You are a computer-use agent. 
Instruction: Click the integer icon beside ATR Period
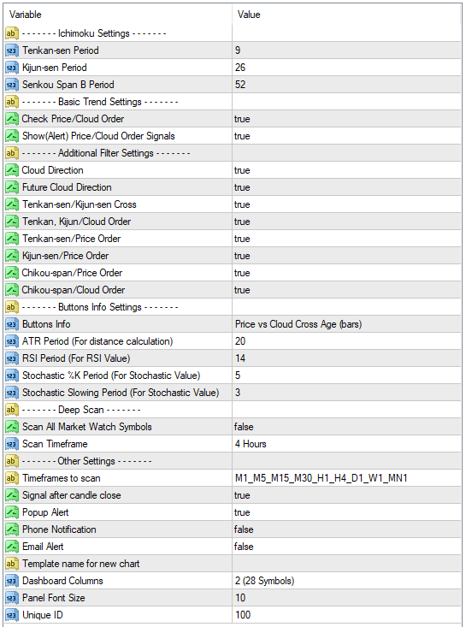12,341
